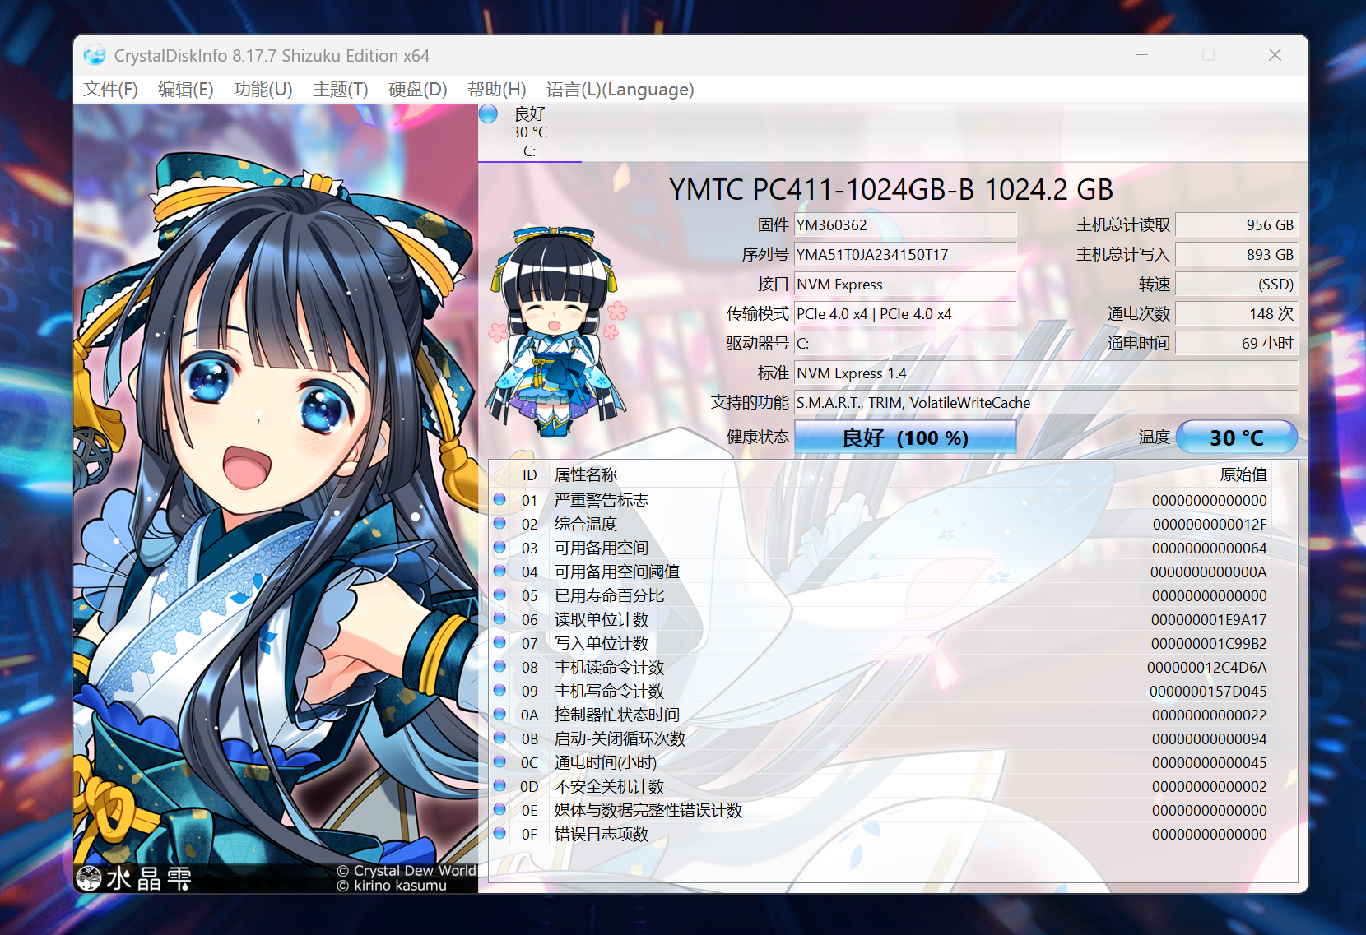Close the CrystalDiskInfo window
This screenshot has height=935, width=1366.
(1275, 55)
